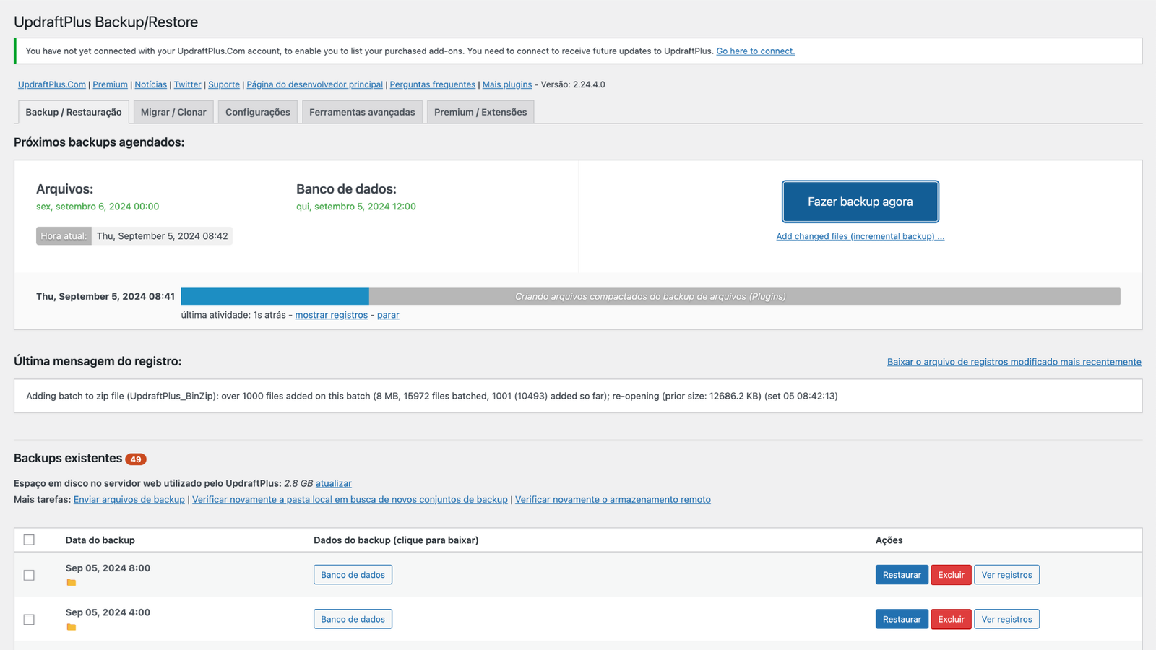Click the red 49 backups count badge

point(135,459)
